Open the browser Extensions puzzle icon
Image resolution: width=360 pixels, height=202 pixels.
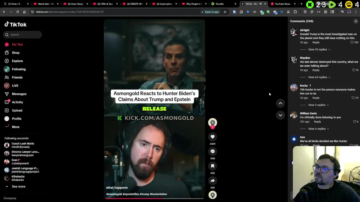(295, 12)
